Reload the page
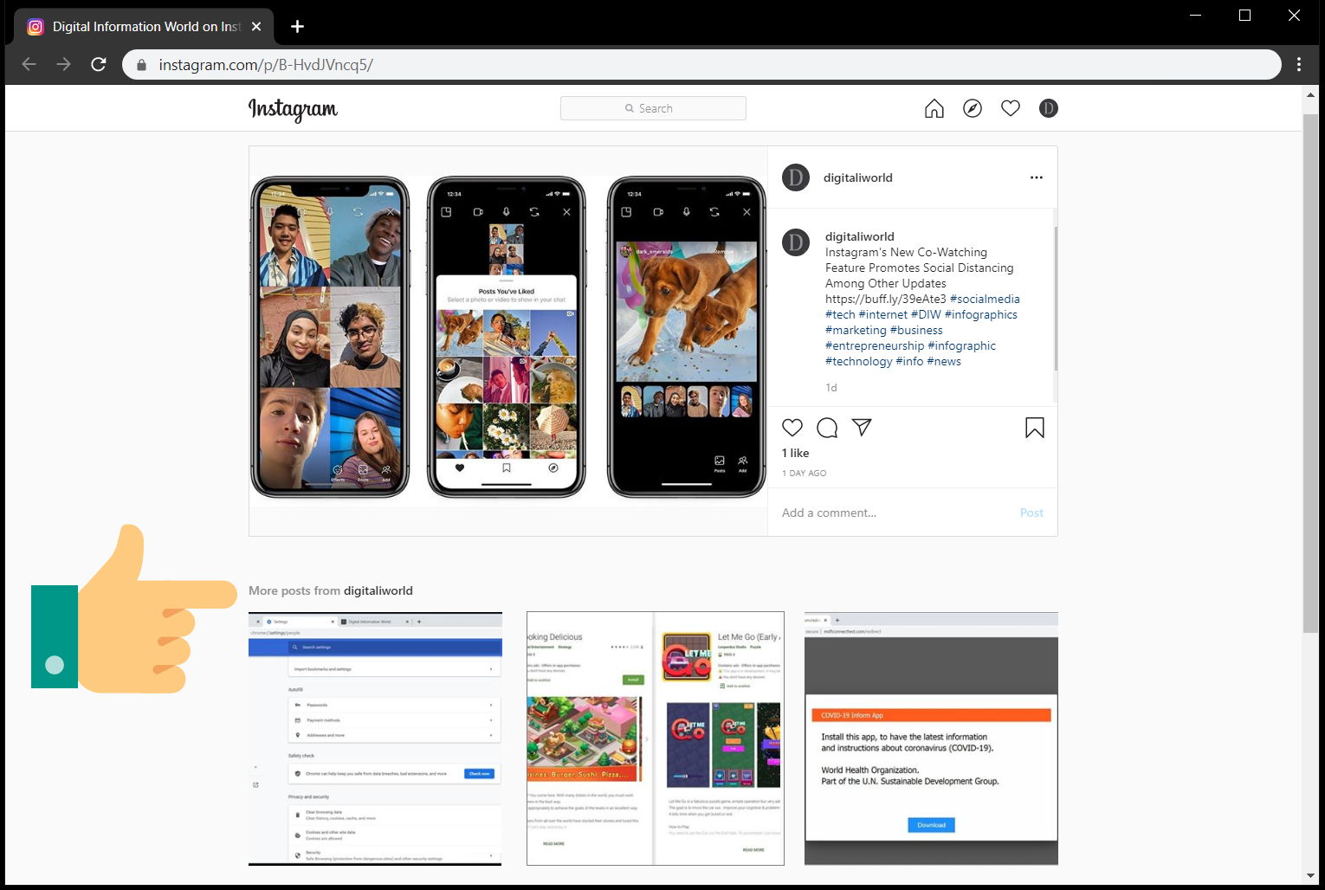This screenshot has width=1325, height=890. pos(99,64)
